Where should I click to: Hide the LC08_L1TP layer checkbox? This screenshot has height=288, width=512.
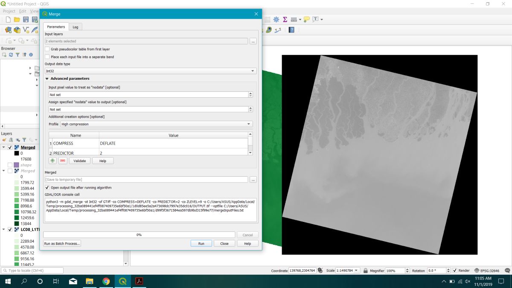click(10, 229)
